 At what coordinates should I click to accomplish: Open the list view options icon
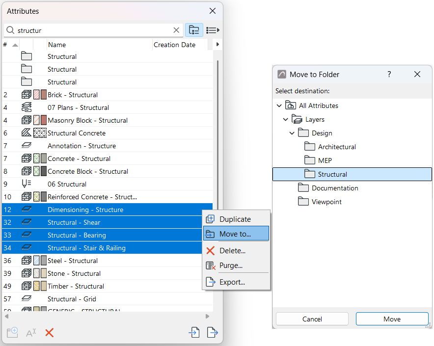point(213,30)
